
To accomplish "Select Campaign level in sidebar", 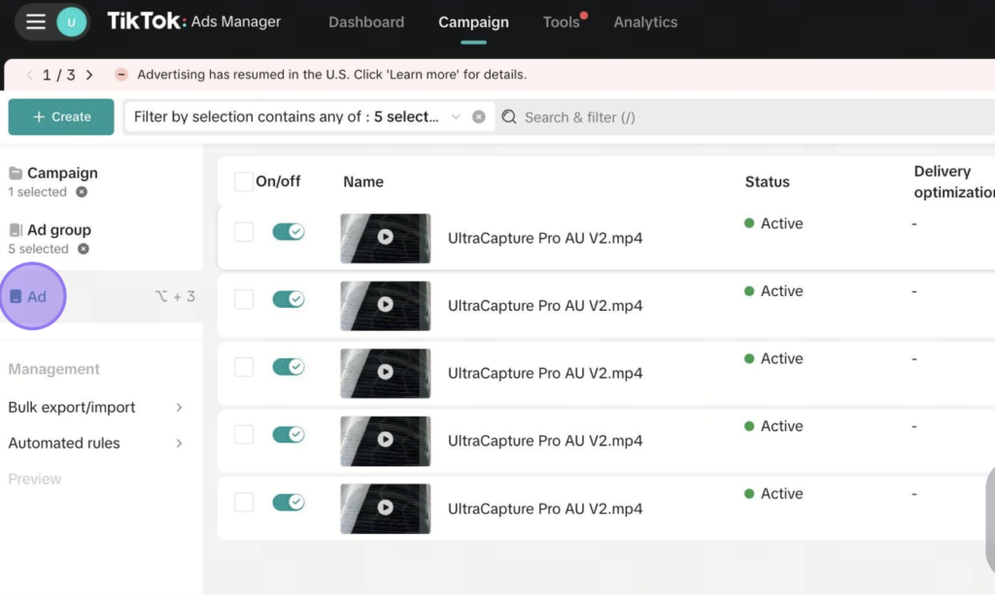I will [x=62, y=173].
